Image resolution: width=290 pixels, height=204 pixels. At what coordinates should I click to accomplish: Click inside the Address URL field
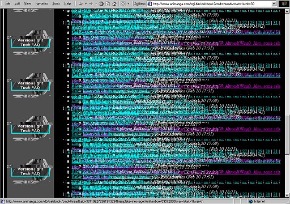coord(212,3)
